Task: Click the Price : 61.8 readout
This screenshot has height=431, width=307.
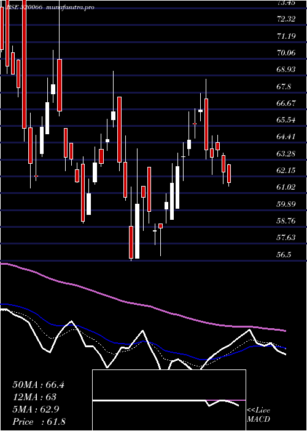Action: click(39, 422)
